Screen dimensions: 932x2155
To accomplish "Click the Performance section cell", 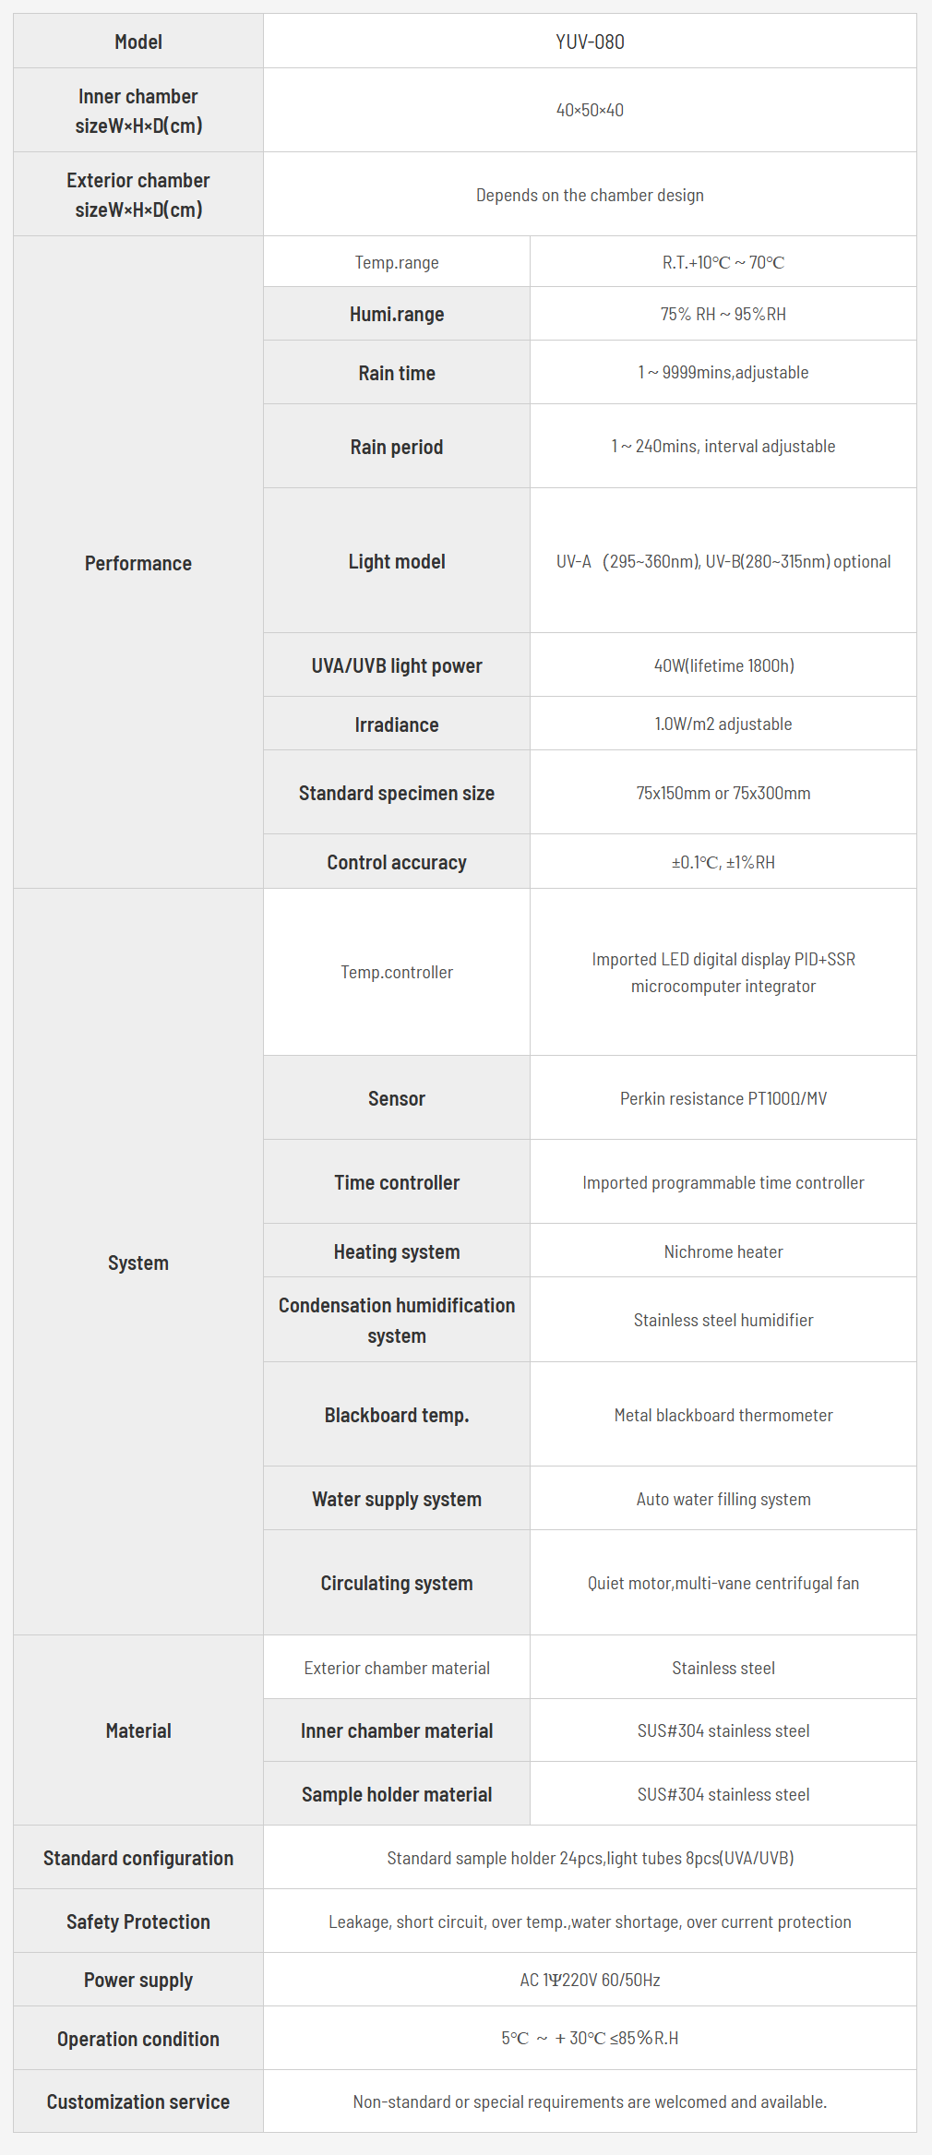I will point(138,563).
